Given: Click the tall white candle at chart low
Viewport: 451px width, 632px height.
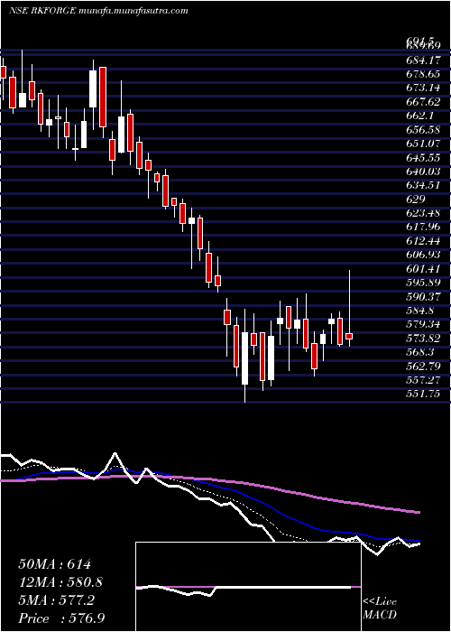Looking at the screenshot, I should click(244, 358).
